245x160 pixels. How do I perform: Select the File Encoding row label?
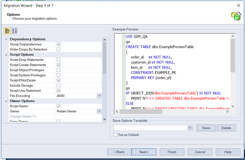[20, 96]
